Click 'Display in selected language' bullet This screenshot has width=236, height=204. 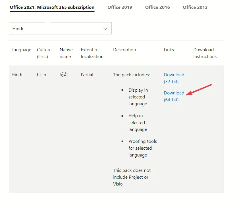click(x=138, y=97)
